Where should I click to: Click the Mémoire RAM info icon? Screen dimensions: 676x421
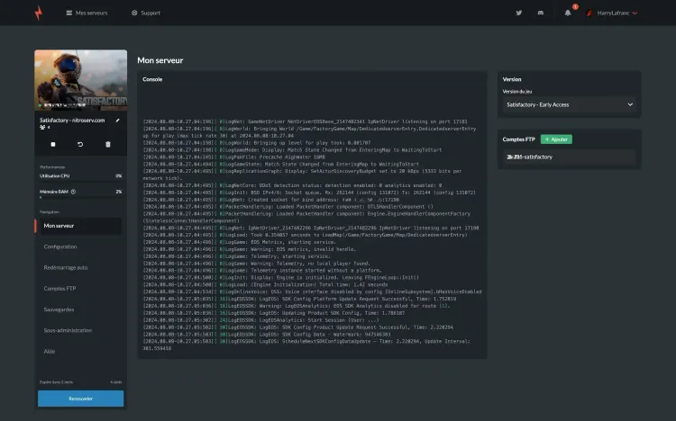tap(73, 192)
